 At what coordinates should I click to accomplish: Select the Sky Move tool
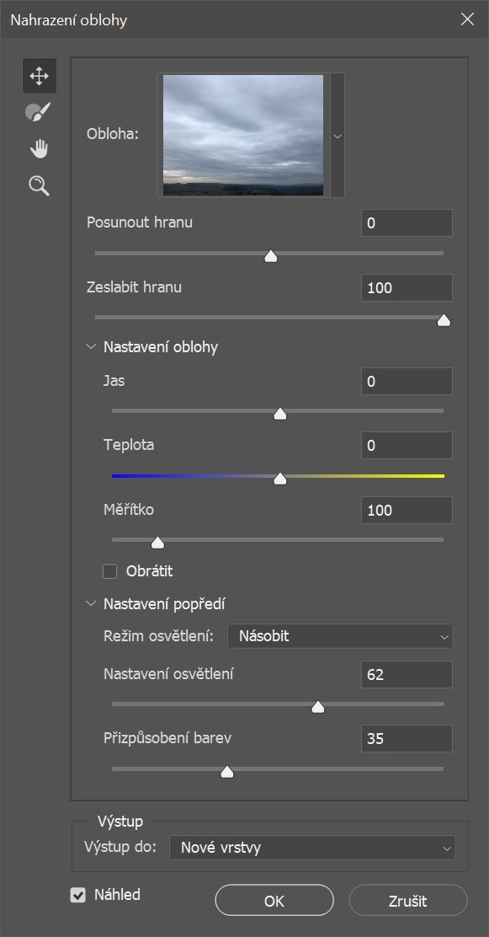point(40,75)
